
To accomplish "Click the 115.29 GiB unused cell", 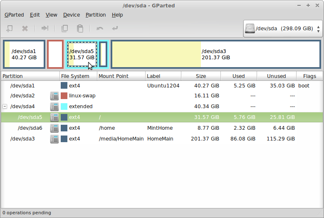I will click(x=281, y=139).
